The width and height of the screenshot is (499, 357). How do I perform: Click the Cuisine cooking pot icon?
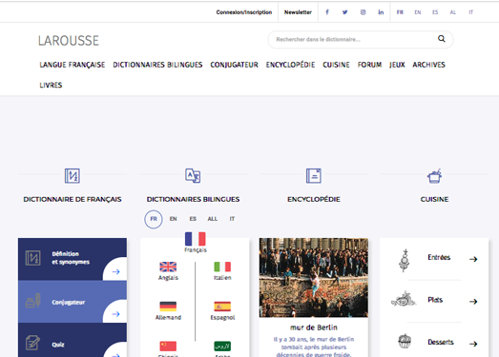click(x=434, y=175)
